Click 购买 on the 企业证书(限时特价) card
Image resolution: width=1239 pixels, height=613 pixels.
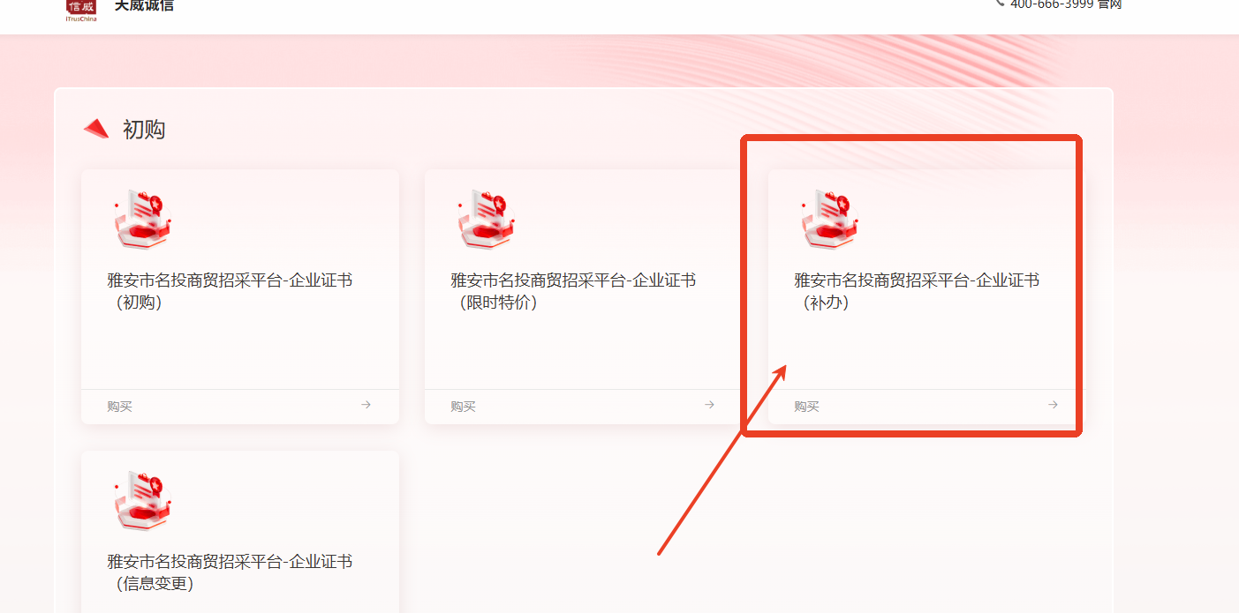tap(463, 407)
